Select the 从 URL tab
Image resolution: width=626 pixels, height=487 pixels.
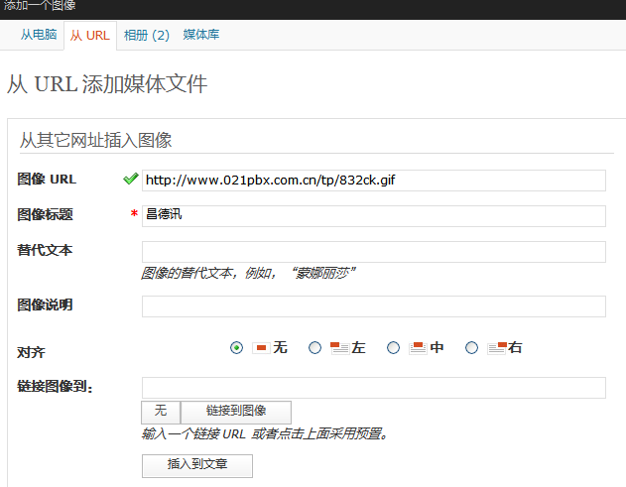point(90,36)
